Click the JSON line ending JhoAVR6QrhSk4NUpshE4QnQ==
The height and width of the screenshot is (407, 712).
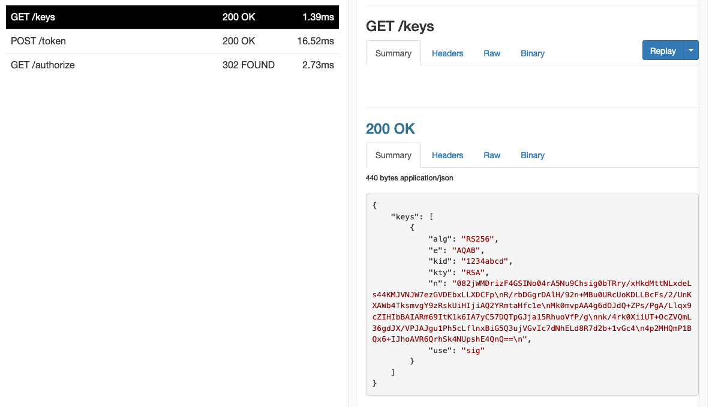coord(449,339)
